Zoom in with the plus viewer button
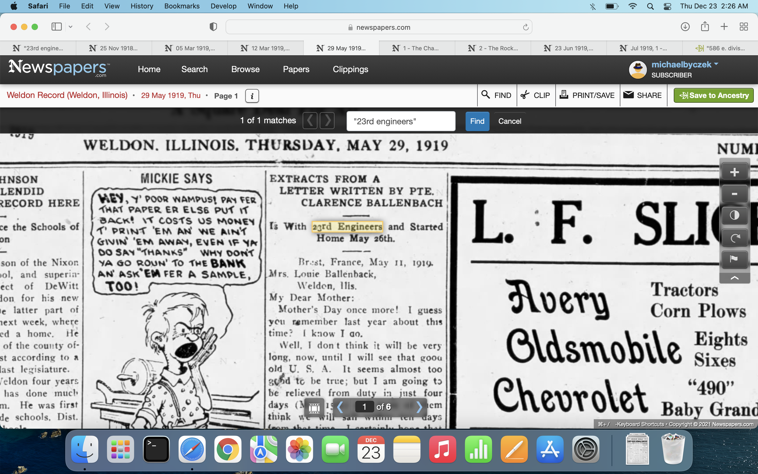 734,172
